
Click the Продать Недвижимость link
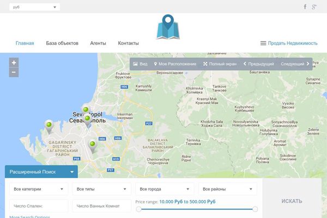click(293, 43)
